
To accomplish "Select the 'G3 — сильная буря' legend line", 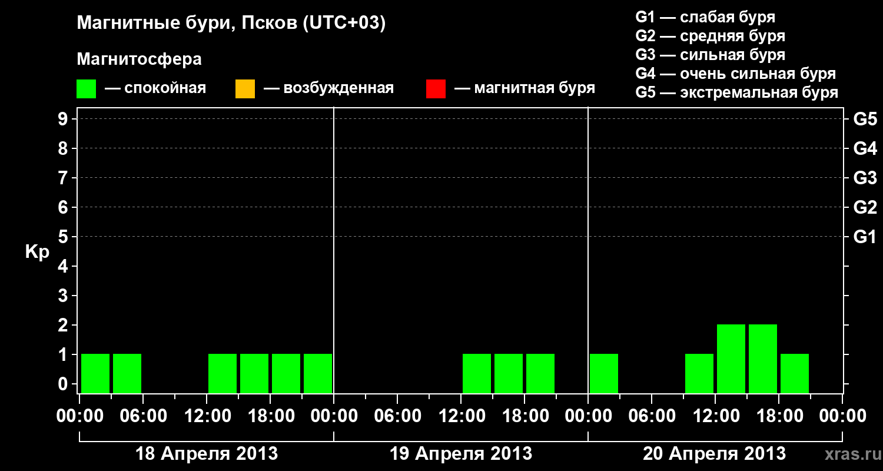I will click(x=710, y=55).
